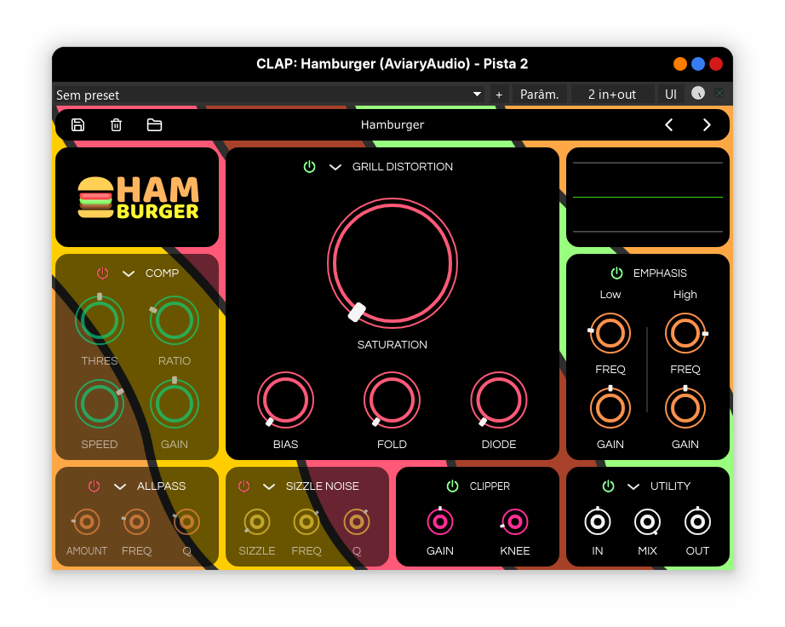Click the UI button

pos(671,95)
